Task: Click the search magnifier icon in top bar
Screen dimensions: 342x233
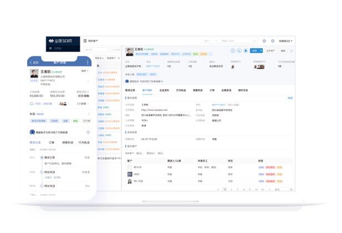Action: pos(254,41)
